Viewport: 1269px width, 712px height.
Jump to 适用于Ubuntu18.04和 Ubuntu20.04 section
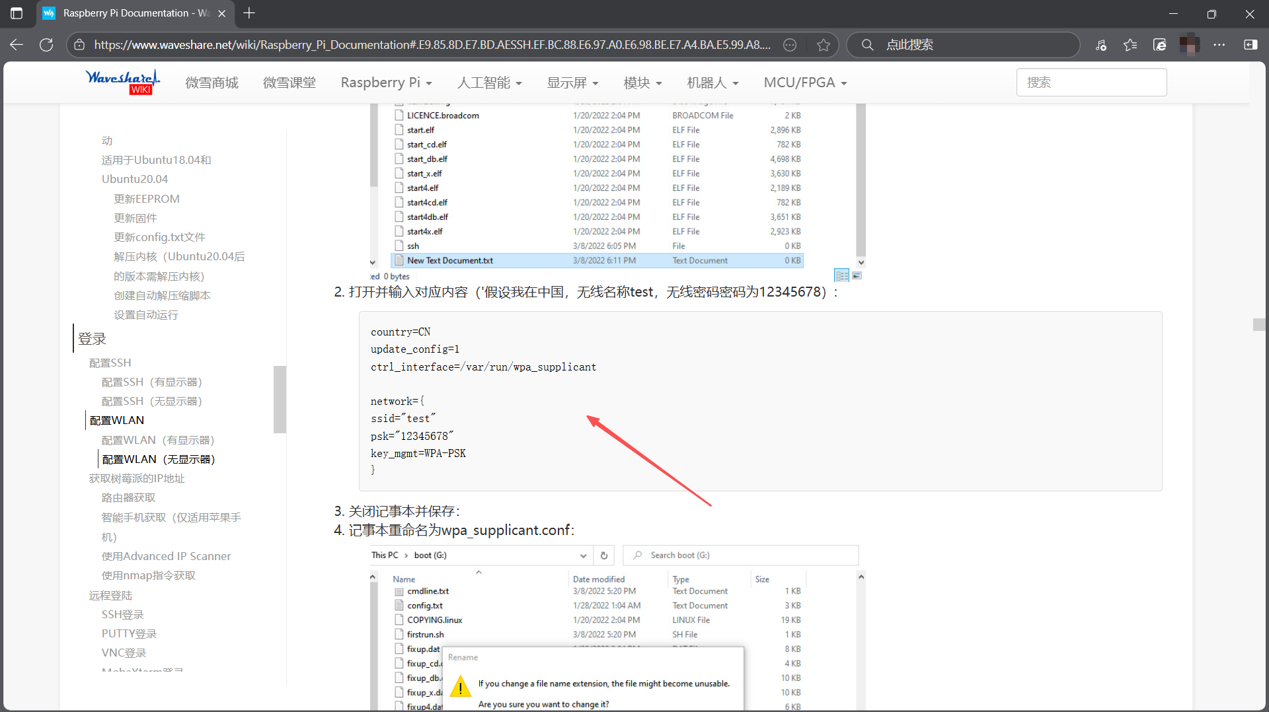[156, 169]
